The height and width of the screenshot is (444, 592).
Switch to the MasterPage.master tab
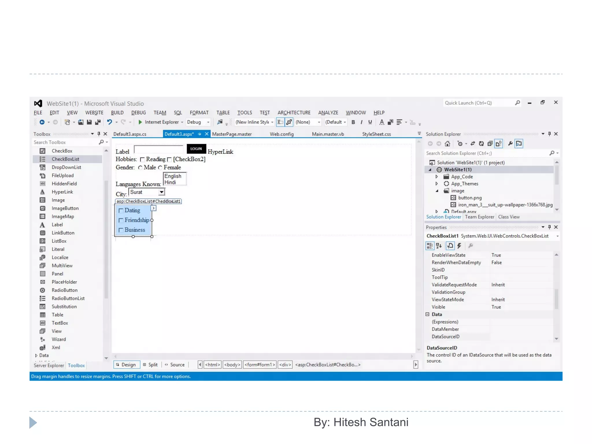232,134
